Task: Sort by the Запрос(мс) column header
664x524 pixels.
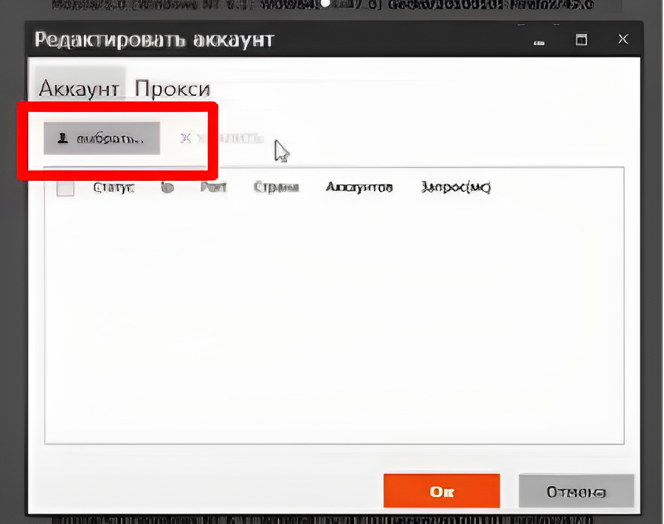Action: tap(456, 187)
